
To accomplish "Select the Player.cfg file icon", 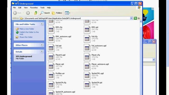I will pos(87,57).
